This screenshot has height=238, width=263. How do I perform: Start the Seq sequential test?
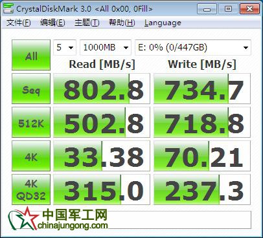[31, 89]
